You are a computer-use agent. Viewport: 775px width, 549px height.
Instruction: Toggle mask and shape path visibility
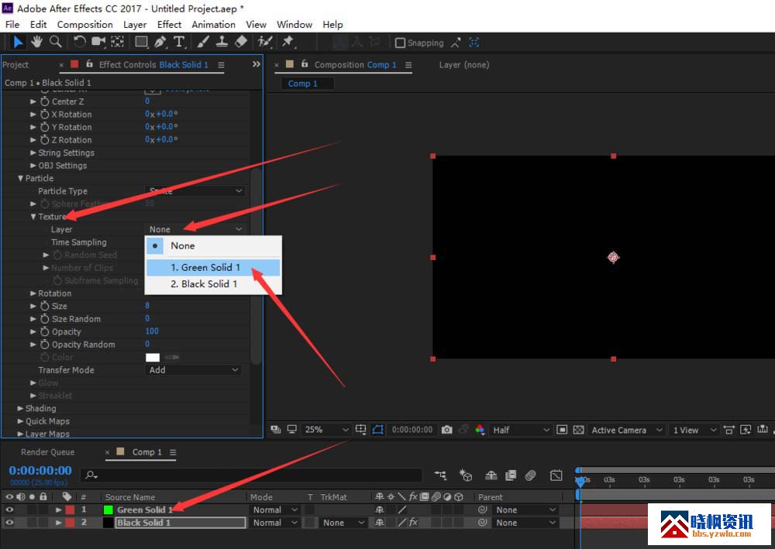point(377,430)
